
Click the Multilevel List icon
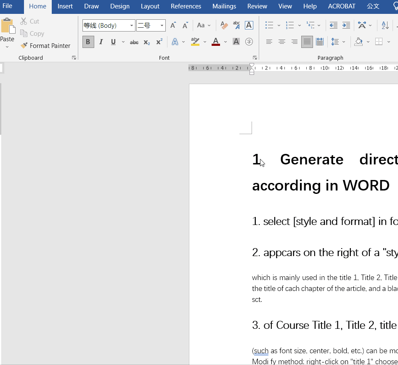(x=310, y=25)
